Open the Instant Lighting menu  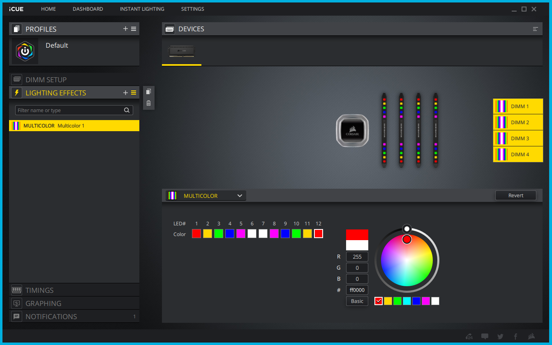point(142,9)
